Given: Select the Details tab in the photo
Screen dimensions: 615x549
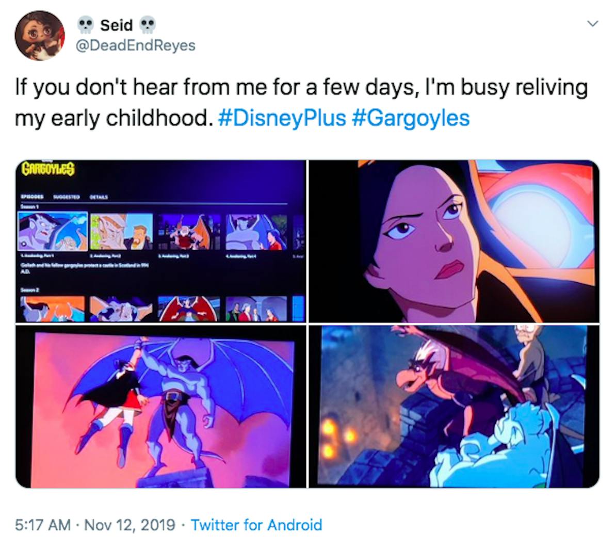Looking at the screenshot, I should coord(99,197).
